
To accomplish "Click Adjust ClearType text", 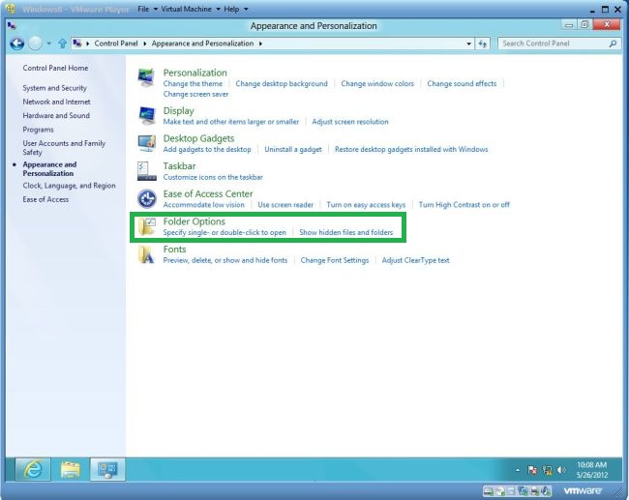I will coord(415,260).
